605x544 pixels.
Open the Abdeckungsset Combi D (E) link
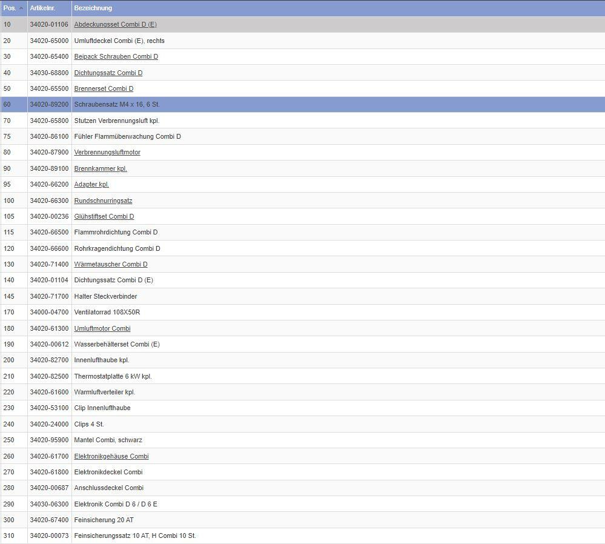click(115, 24)
